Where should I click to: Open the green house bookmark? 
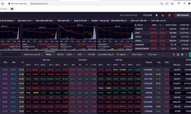(12, 9)
